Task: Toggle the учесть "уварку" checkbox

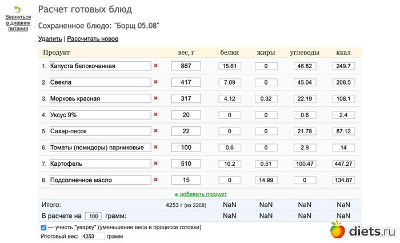Action: point(44,227)
